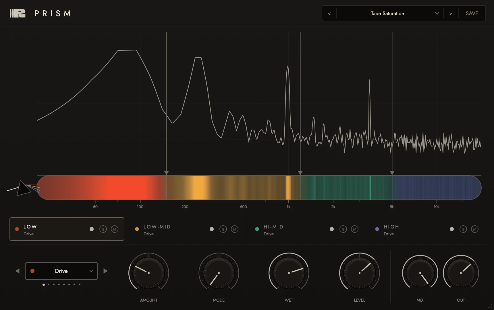Click the green HI-MID band color dot
Viewport: 494px width, 310px height.
257,229
